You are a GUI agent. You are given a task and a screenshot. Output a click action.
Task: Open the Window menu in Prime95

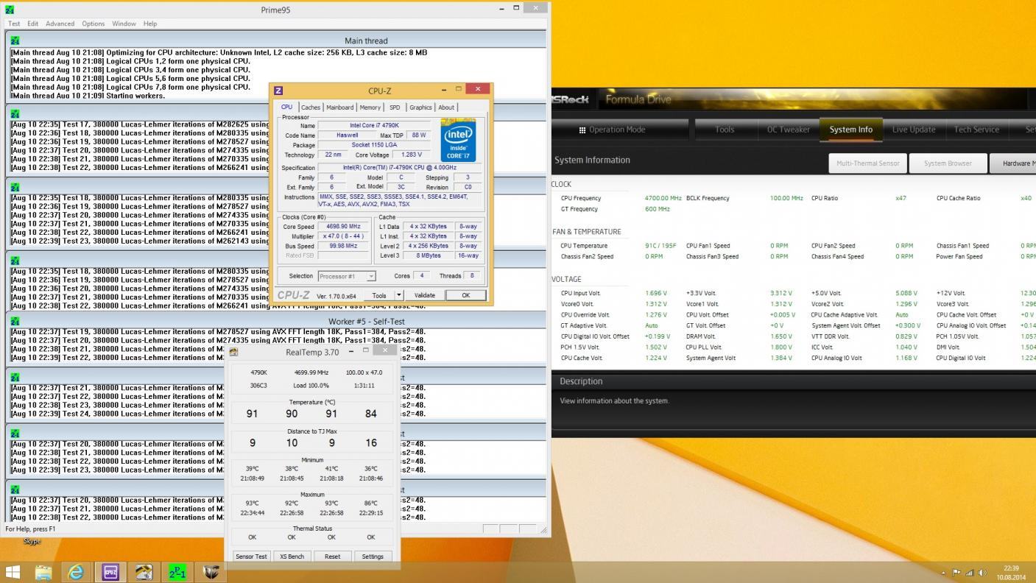click(x=124, y=24)
